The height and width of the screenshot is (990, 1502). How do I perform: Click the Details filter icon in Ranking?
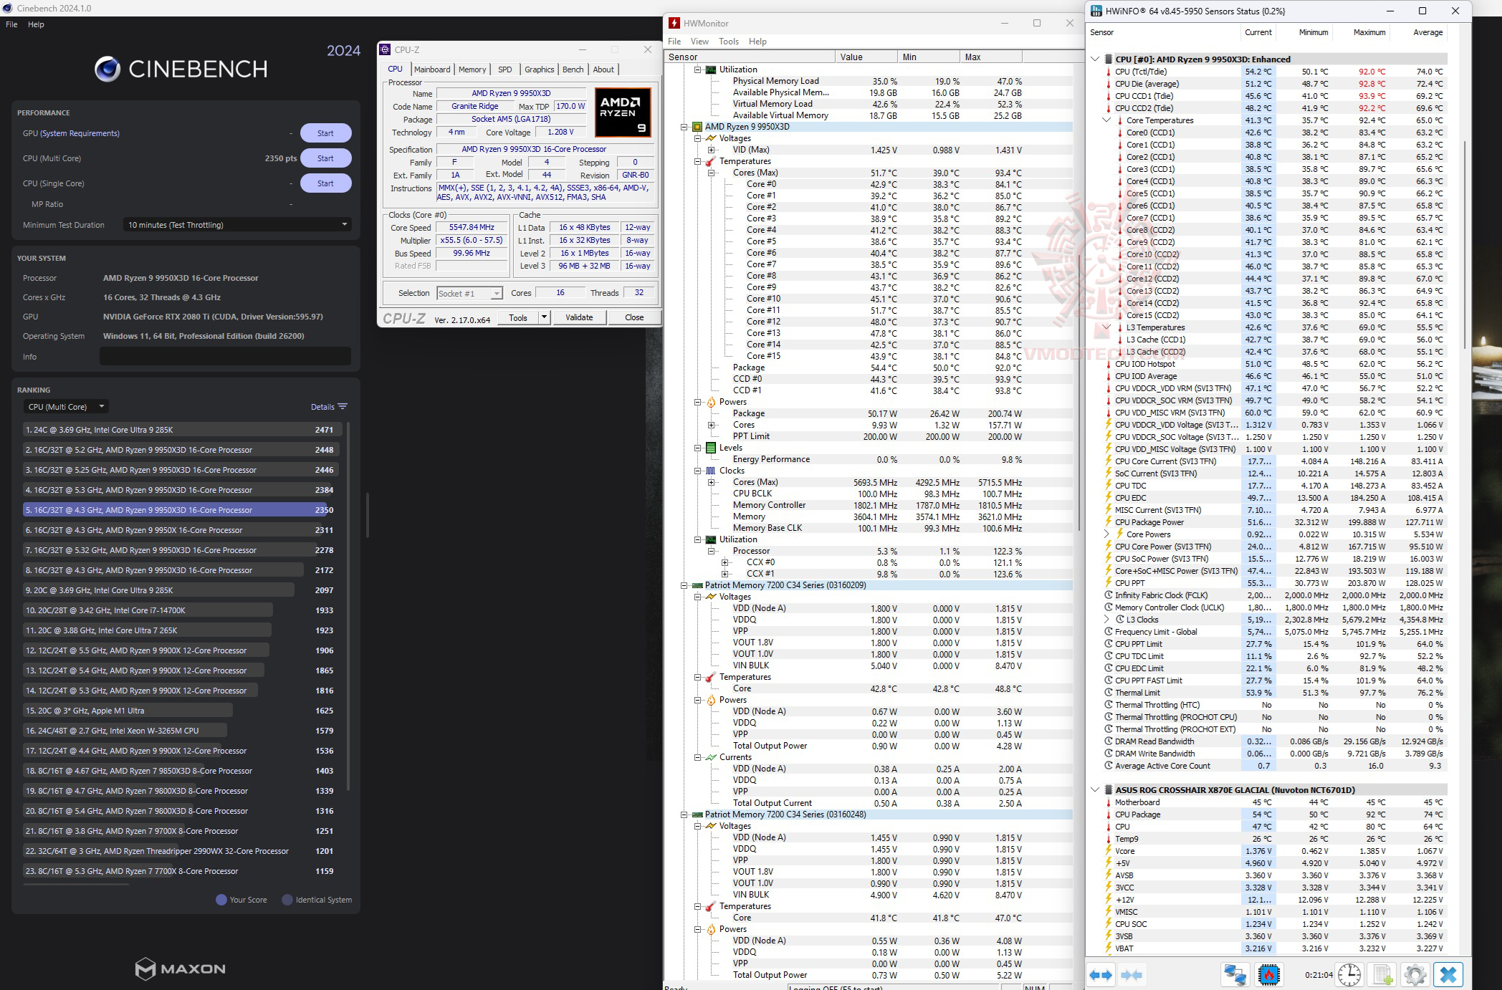click(343, 407)
